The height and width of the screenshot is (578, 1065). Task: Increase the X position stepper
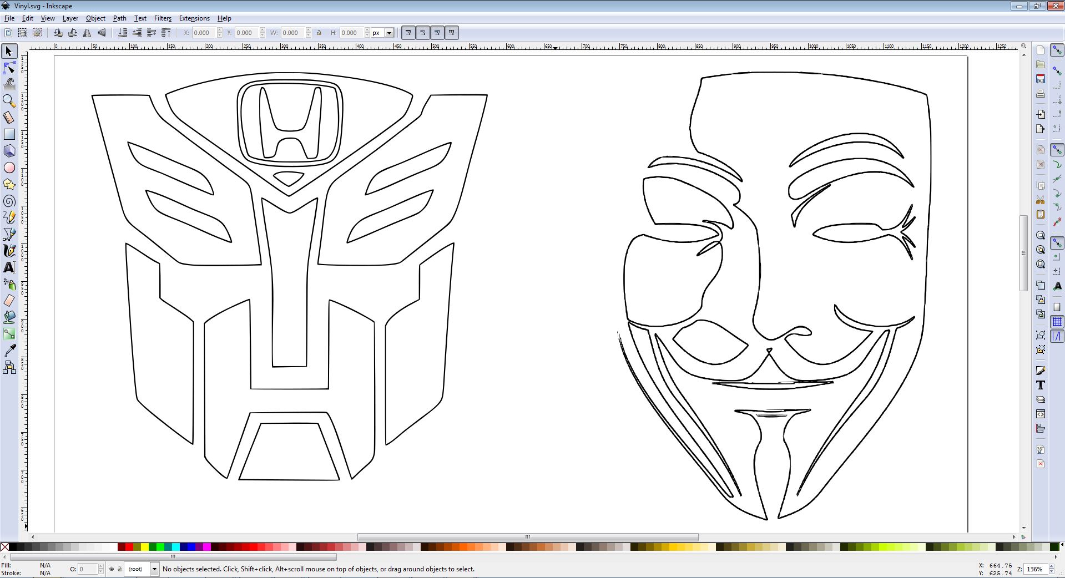click(219, 31)
